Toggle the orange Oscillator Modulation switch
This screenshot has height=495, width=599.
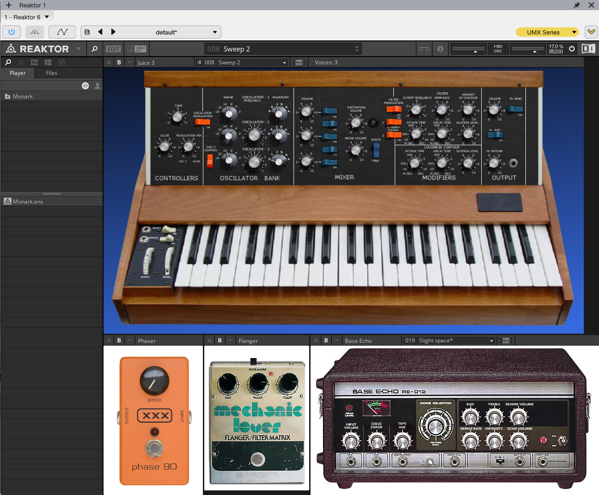(202, 122)
